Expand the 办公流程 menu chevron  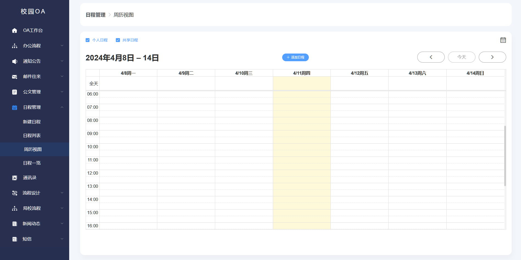coord(62,46)
